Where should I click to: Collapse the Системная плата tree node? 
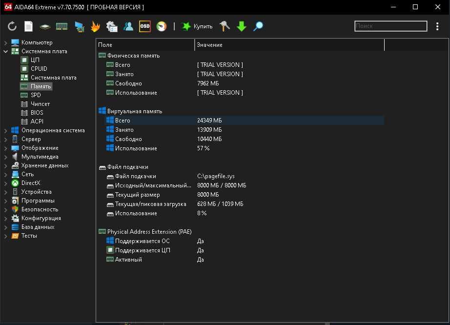tap(5, 51)
